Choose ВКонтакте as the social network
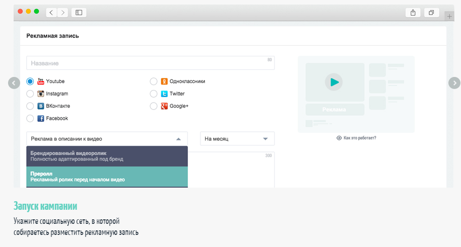This screenshot has width=461, height=247. [30, 106]
